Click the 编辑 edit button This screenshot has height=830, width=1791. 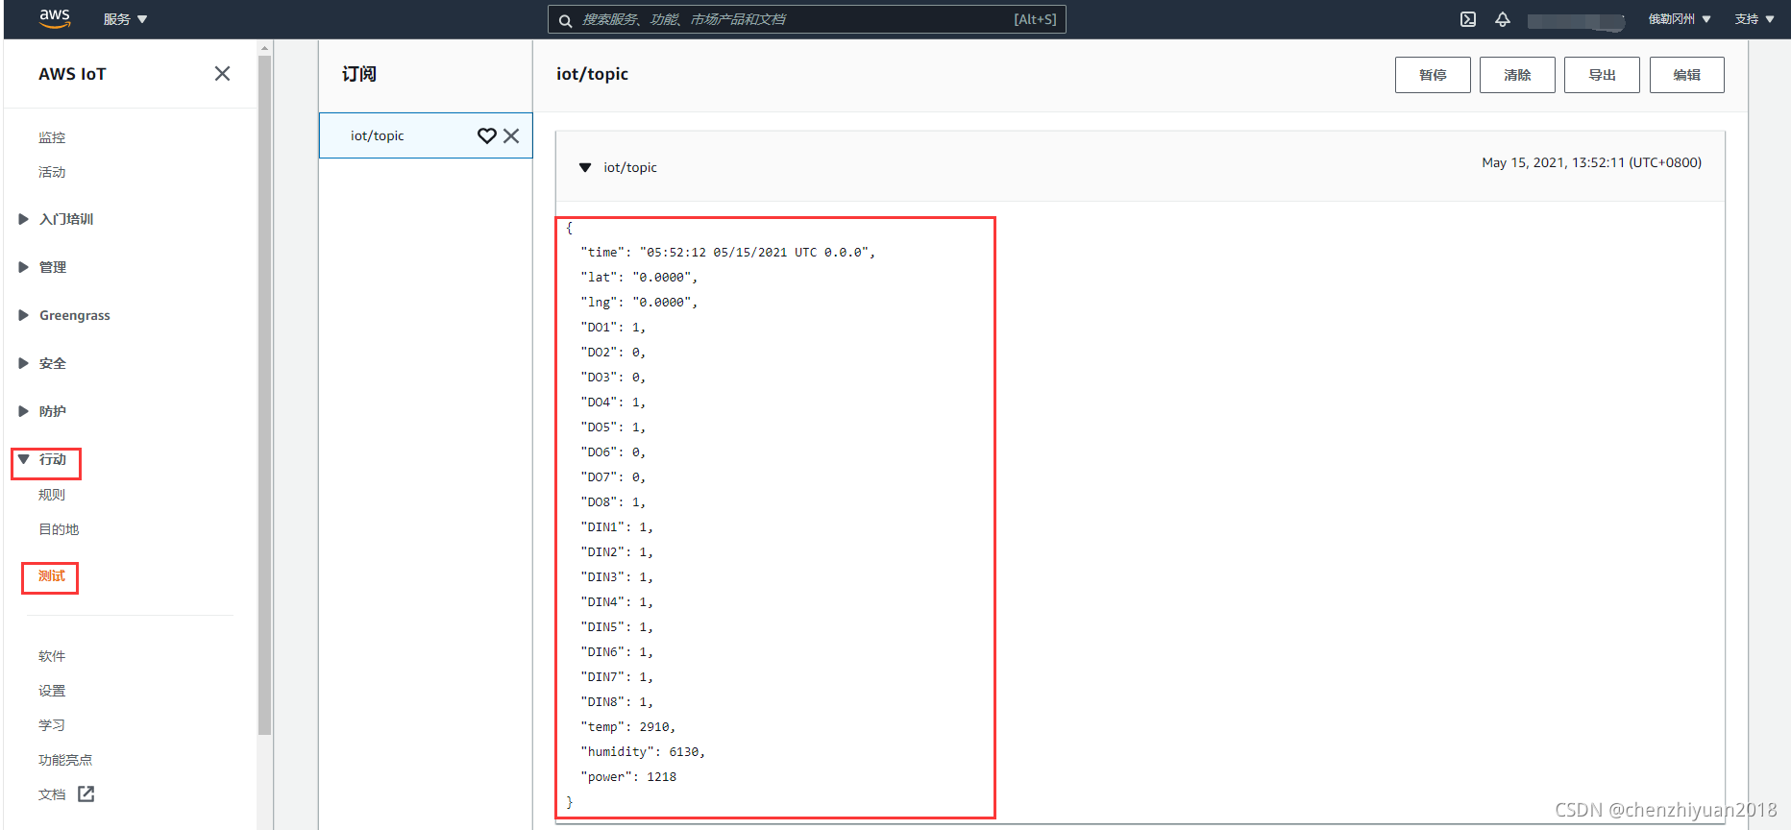pyautogui.click(x=1686, y=75)
